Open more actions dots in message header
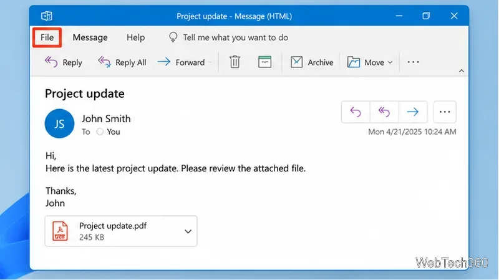Screen dimensions: 499x280 pyautogui.click(x=445, y=112)
